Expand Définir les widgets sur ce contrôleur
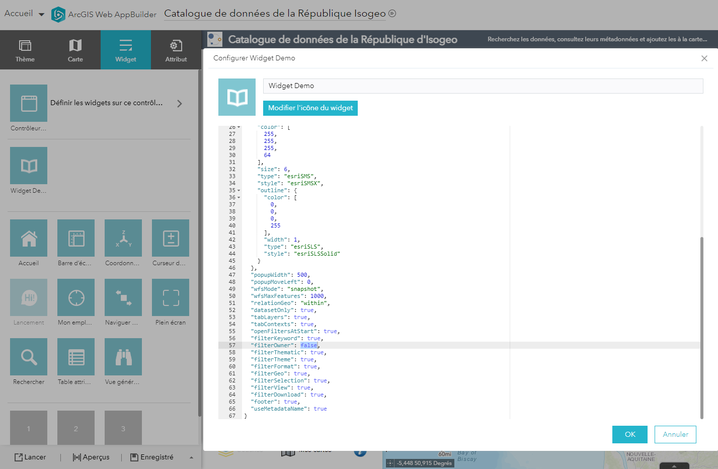 tap(180, 103)
